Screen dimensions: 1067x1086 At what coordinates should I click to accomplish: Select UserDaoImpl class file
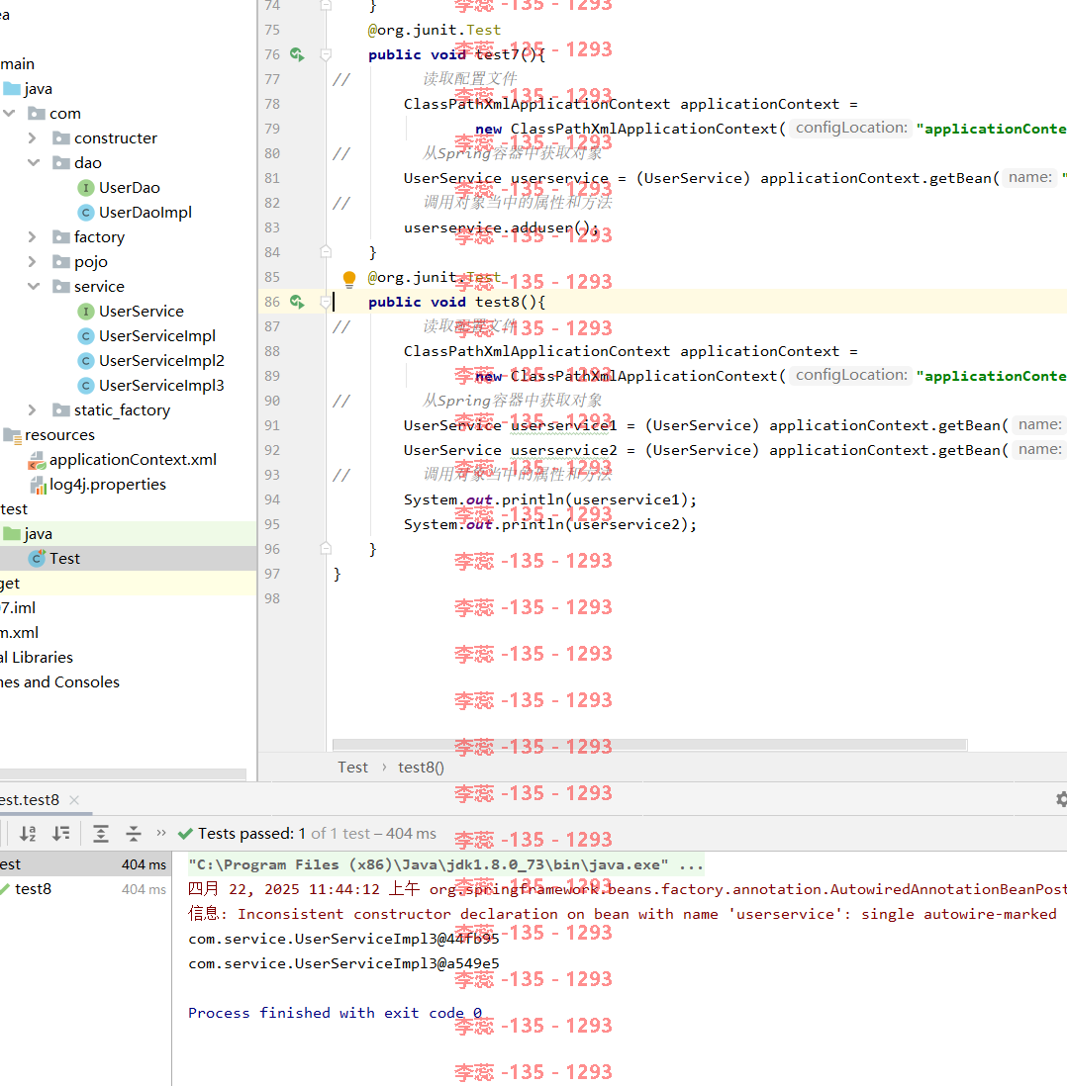click(x=145, y=212)
